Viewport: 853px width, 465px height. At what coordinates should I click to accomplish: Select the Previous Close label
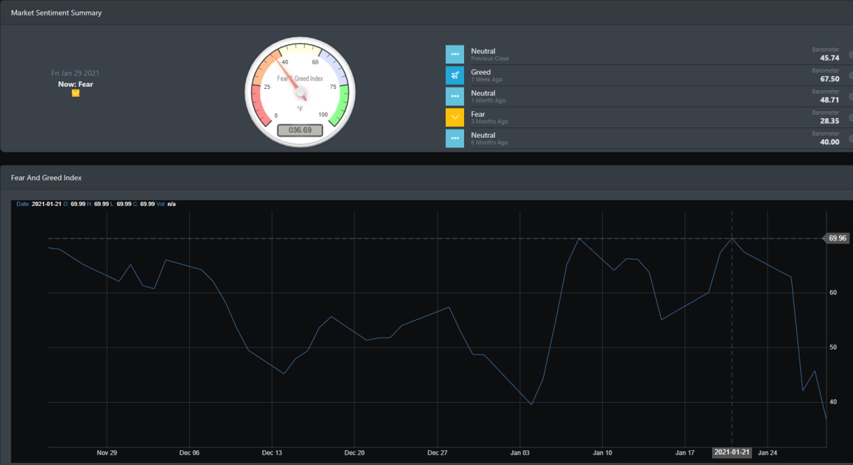tap(490, 59)
